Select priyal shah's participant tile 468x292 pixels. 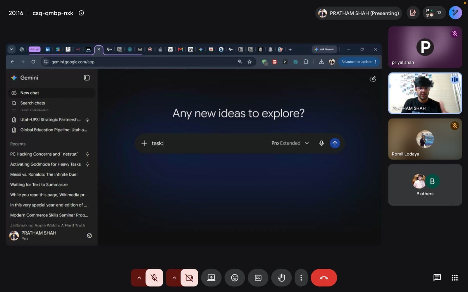pyautogui.click(x=425, y=47)
